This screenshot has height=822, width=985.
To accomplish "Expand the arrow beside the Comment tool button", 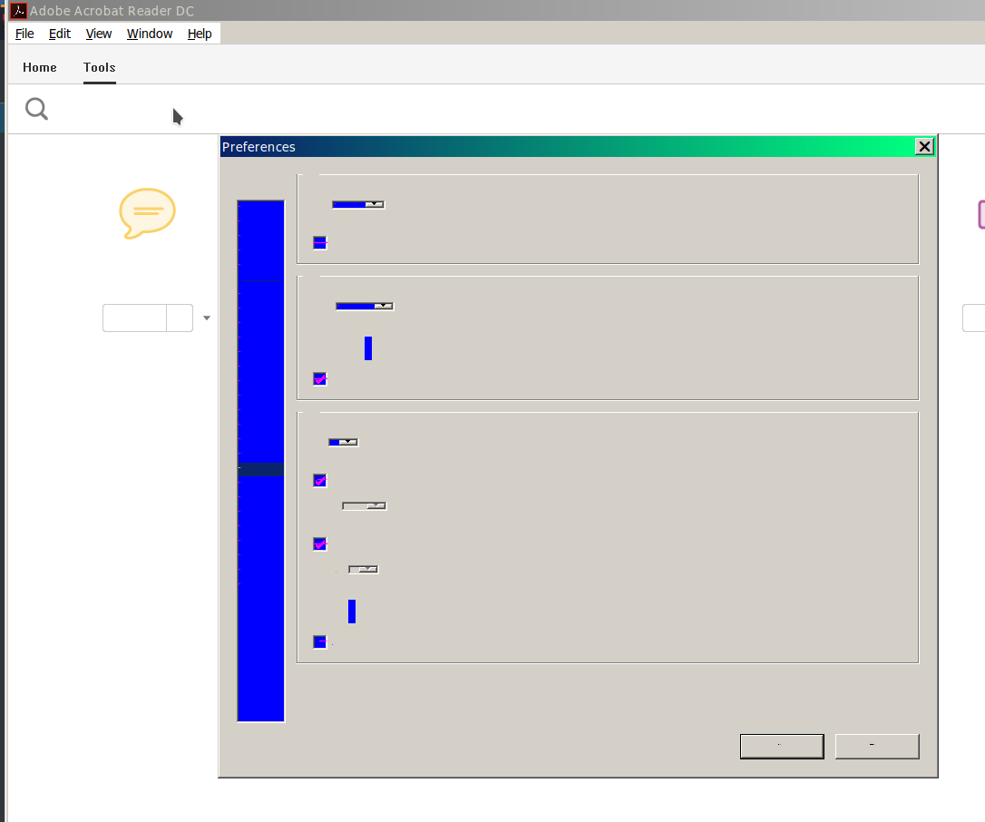I will tap(207, 318).
